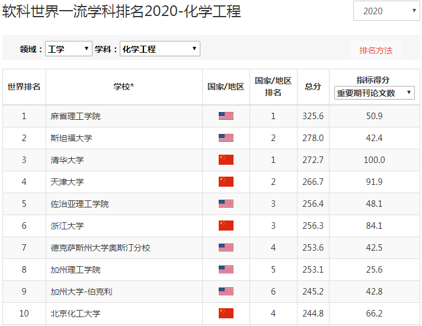Image resolution: width=422 pixels, height=326 pixels.
Task: Click the 国家/地区排名 column header
Action: pos(273,87)
